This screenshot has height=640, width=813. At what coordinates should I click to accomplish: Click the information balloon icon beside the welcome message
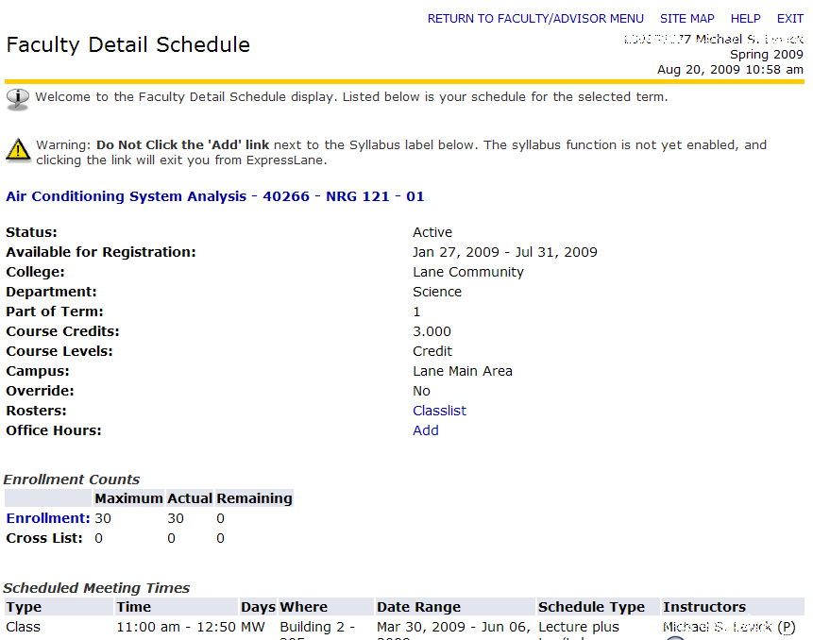pyautogui.click(x=16, y=96)
